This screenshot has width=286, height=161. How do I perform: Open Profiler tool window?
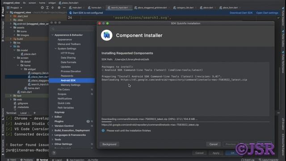tap(93, 160)
